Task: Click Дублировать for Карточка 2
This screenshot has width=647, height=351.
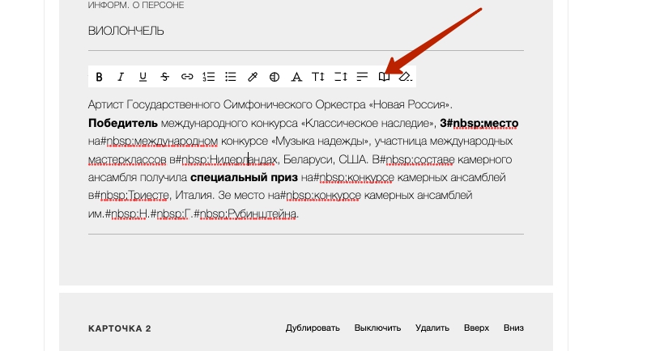Action: click(313, 328)
